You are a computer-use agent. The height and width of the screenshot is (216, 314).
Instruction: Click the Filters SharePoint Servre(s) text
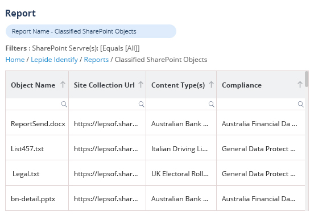72,48
